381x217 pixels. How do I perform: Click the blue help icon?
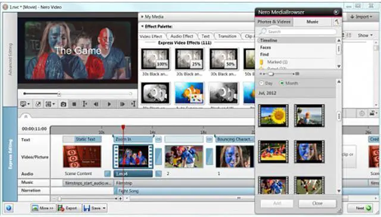pos(9,208)
